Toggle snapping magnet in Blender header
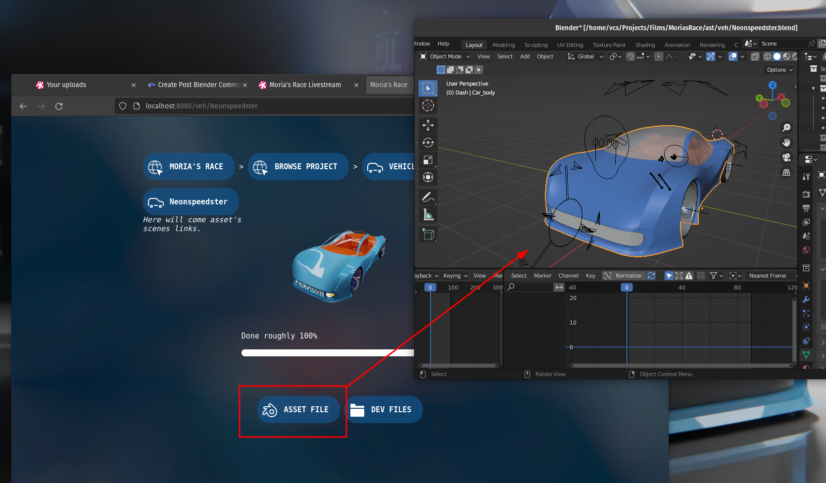This screenshot has height=483, width=826. [x=631, y=56]
